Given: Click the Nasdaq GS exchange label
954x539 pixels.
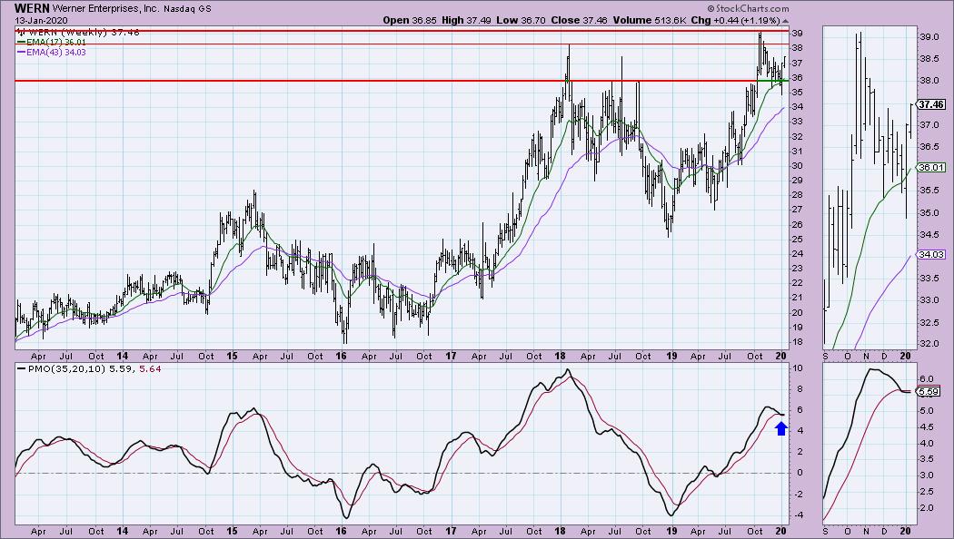Looking at the screenshot, I should (x=187, y=9).
